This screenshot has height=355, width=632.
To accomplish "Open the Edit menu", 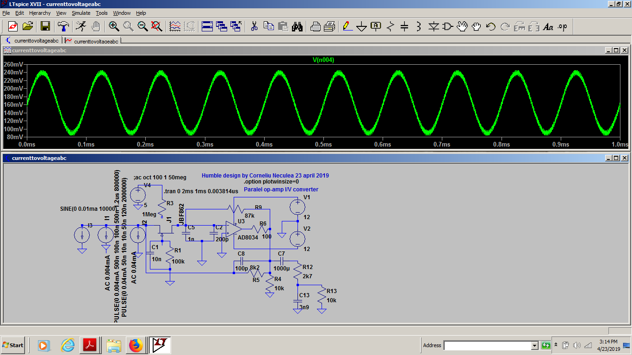I will (x=19, y=13).
